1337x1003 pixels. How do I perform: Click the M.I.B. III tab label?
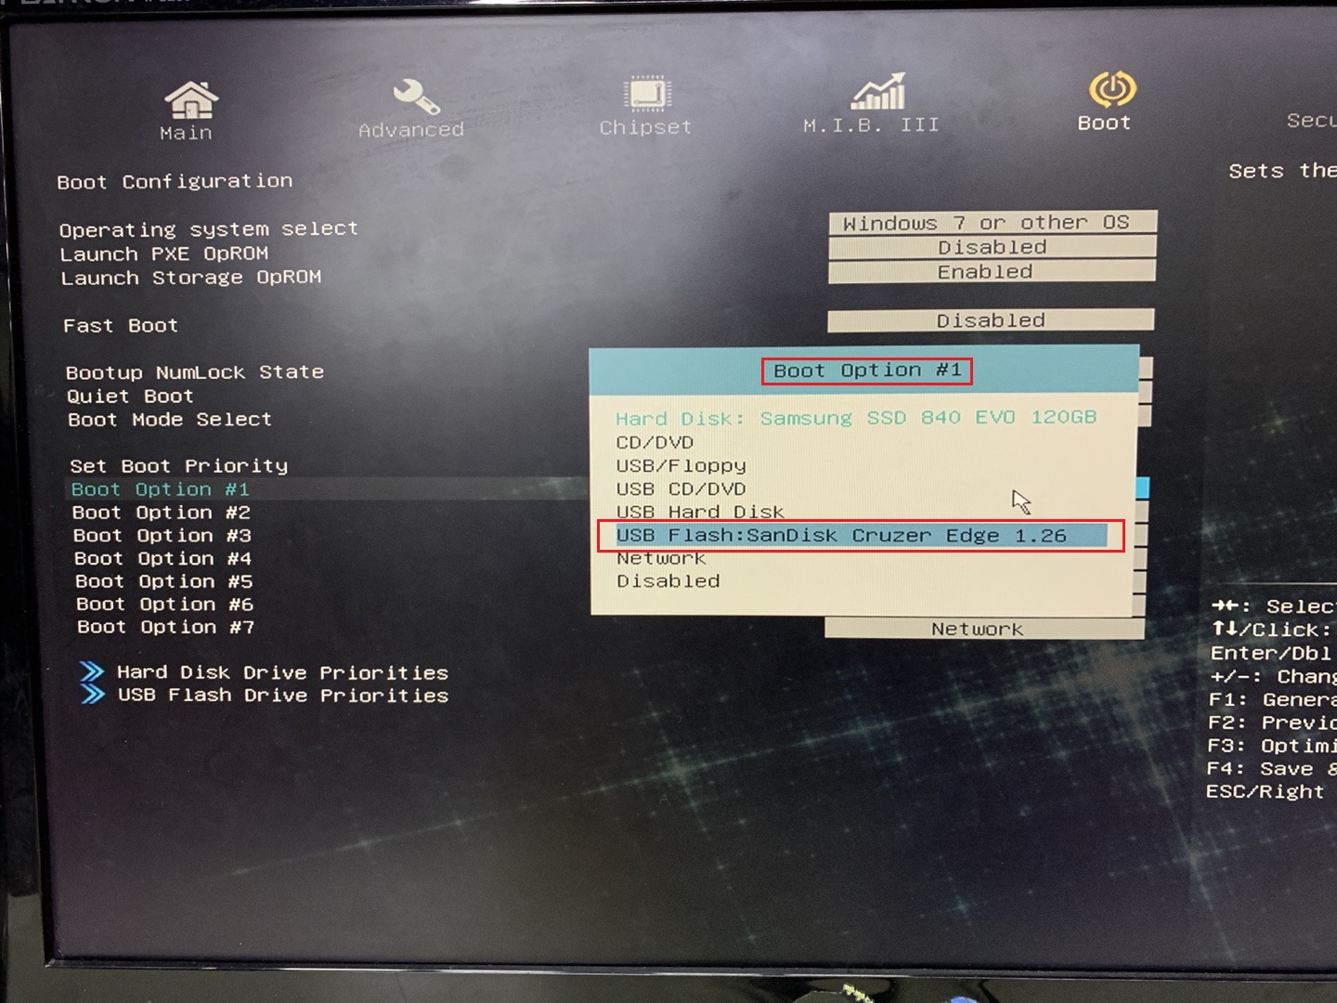click(871, 124)
